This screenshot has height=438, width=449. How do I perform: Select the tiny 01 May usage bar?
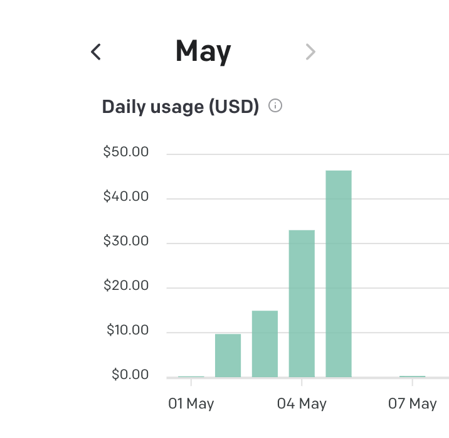pyautogui.click(x=191, y=377)
